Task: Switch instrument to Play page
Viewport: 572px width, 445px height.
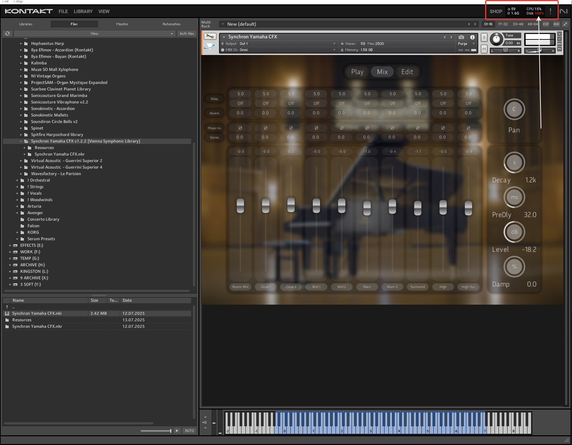Action: coord(357,72)
